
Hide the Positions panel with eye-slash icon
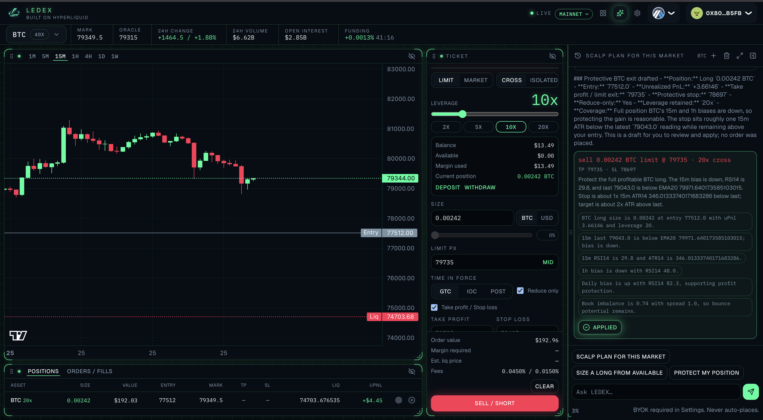(412, 371)
